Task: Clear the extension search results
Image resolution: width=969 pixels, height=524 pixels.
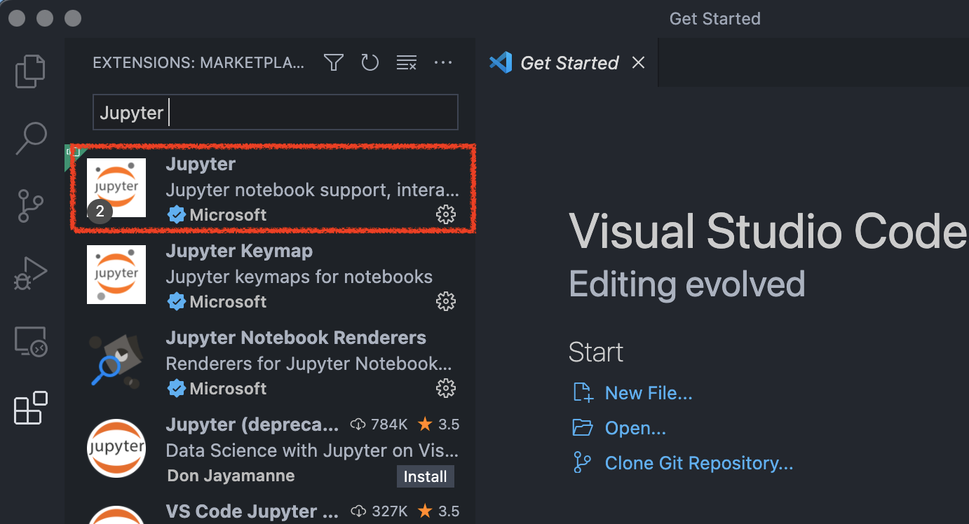Action: point(407,62)
